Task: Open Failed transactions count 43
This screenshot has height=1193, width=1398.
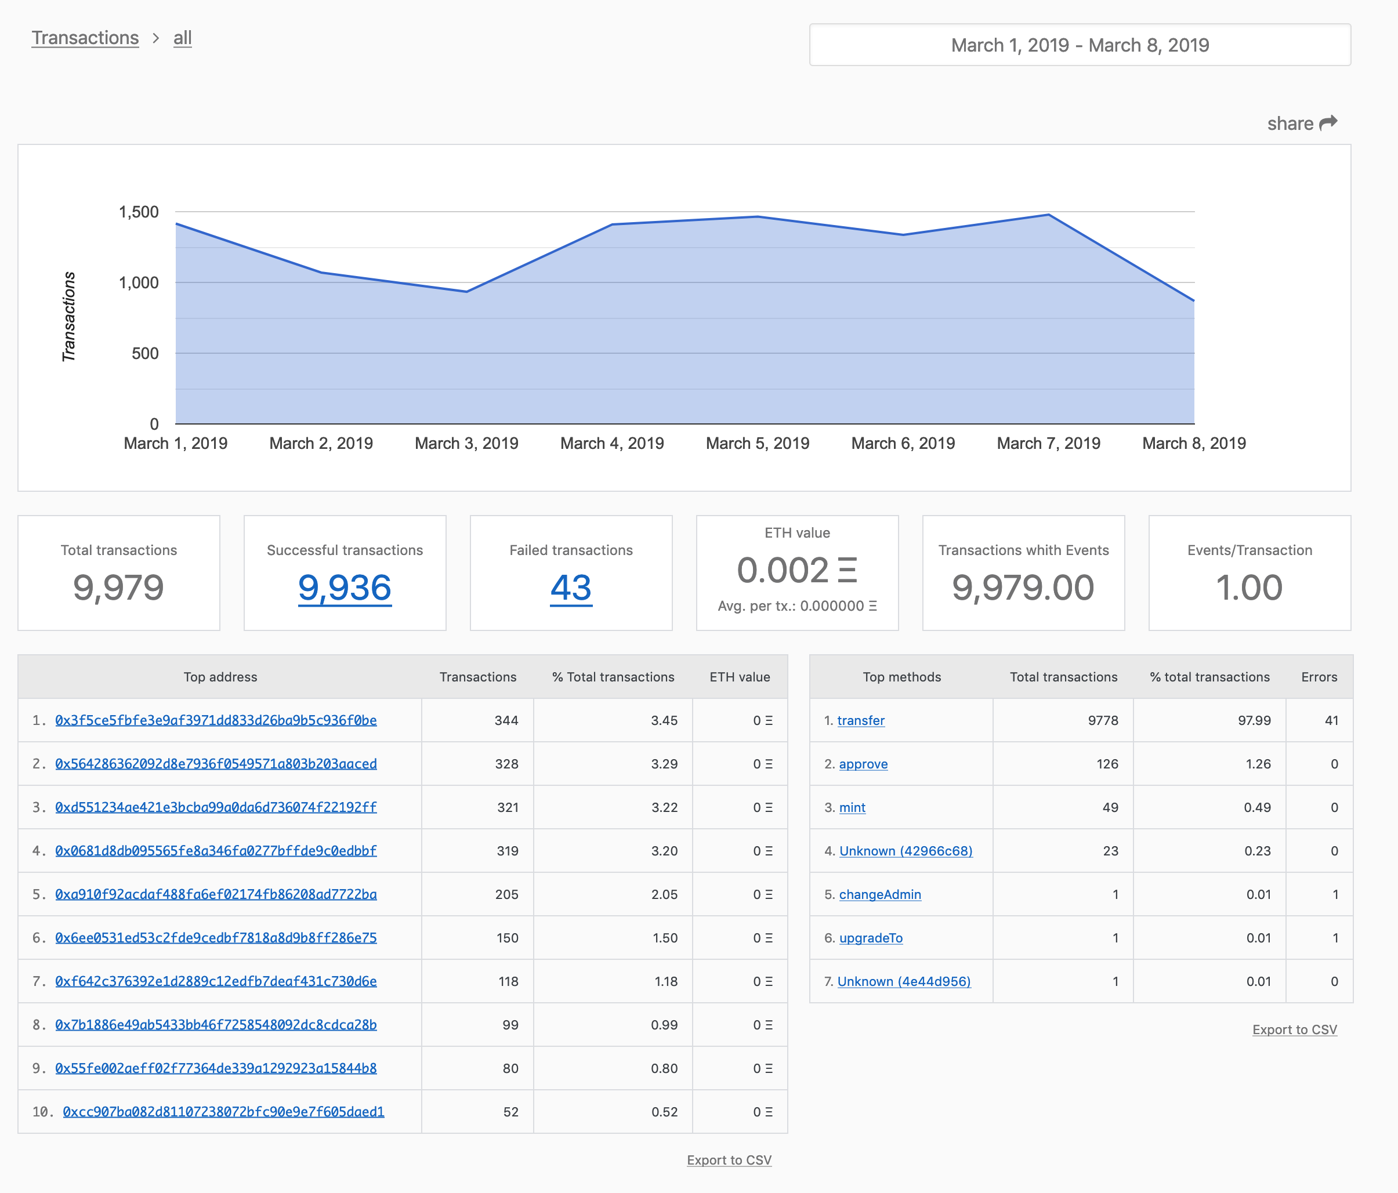Action: coord(571,588)
